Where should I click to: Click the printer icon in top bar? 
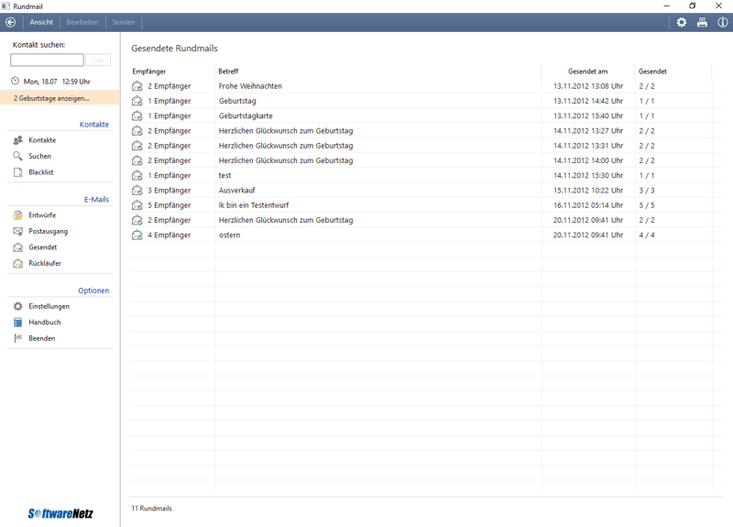(702, 22)
